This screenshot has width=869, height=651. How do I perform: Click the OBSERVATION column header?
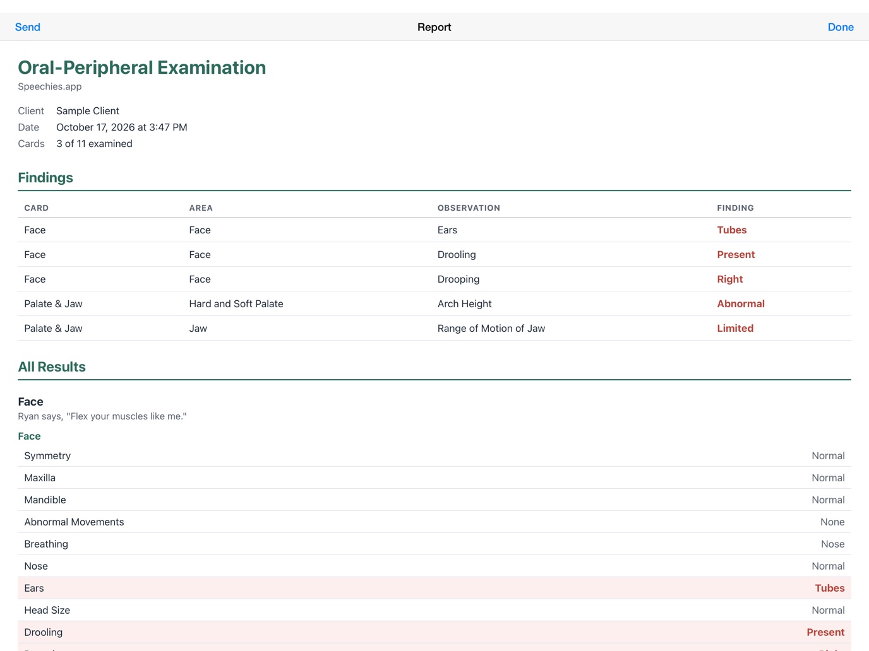469,208
